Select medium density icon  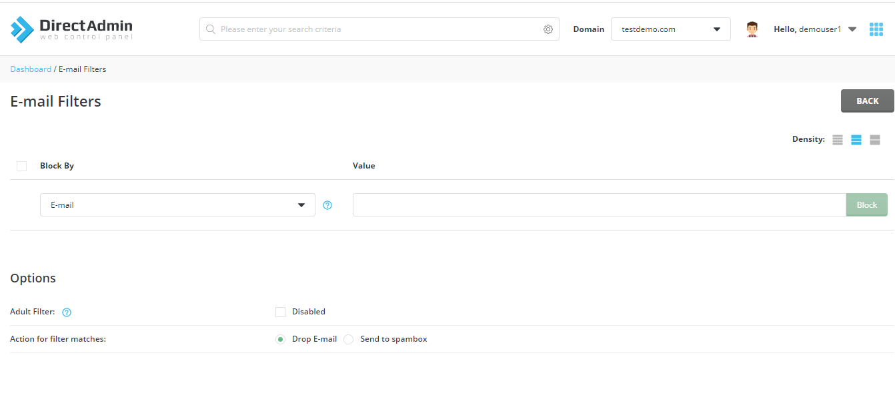(856, 140)
